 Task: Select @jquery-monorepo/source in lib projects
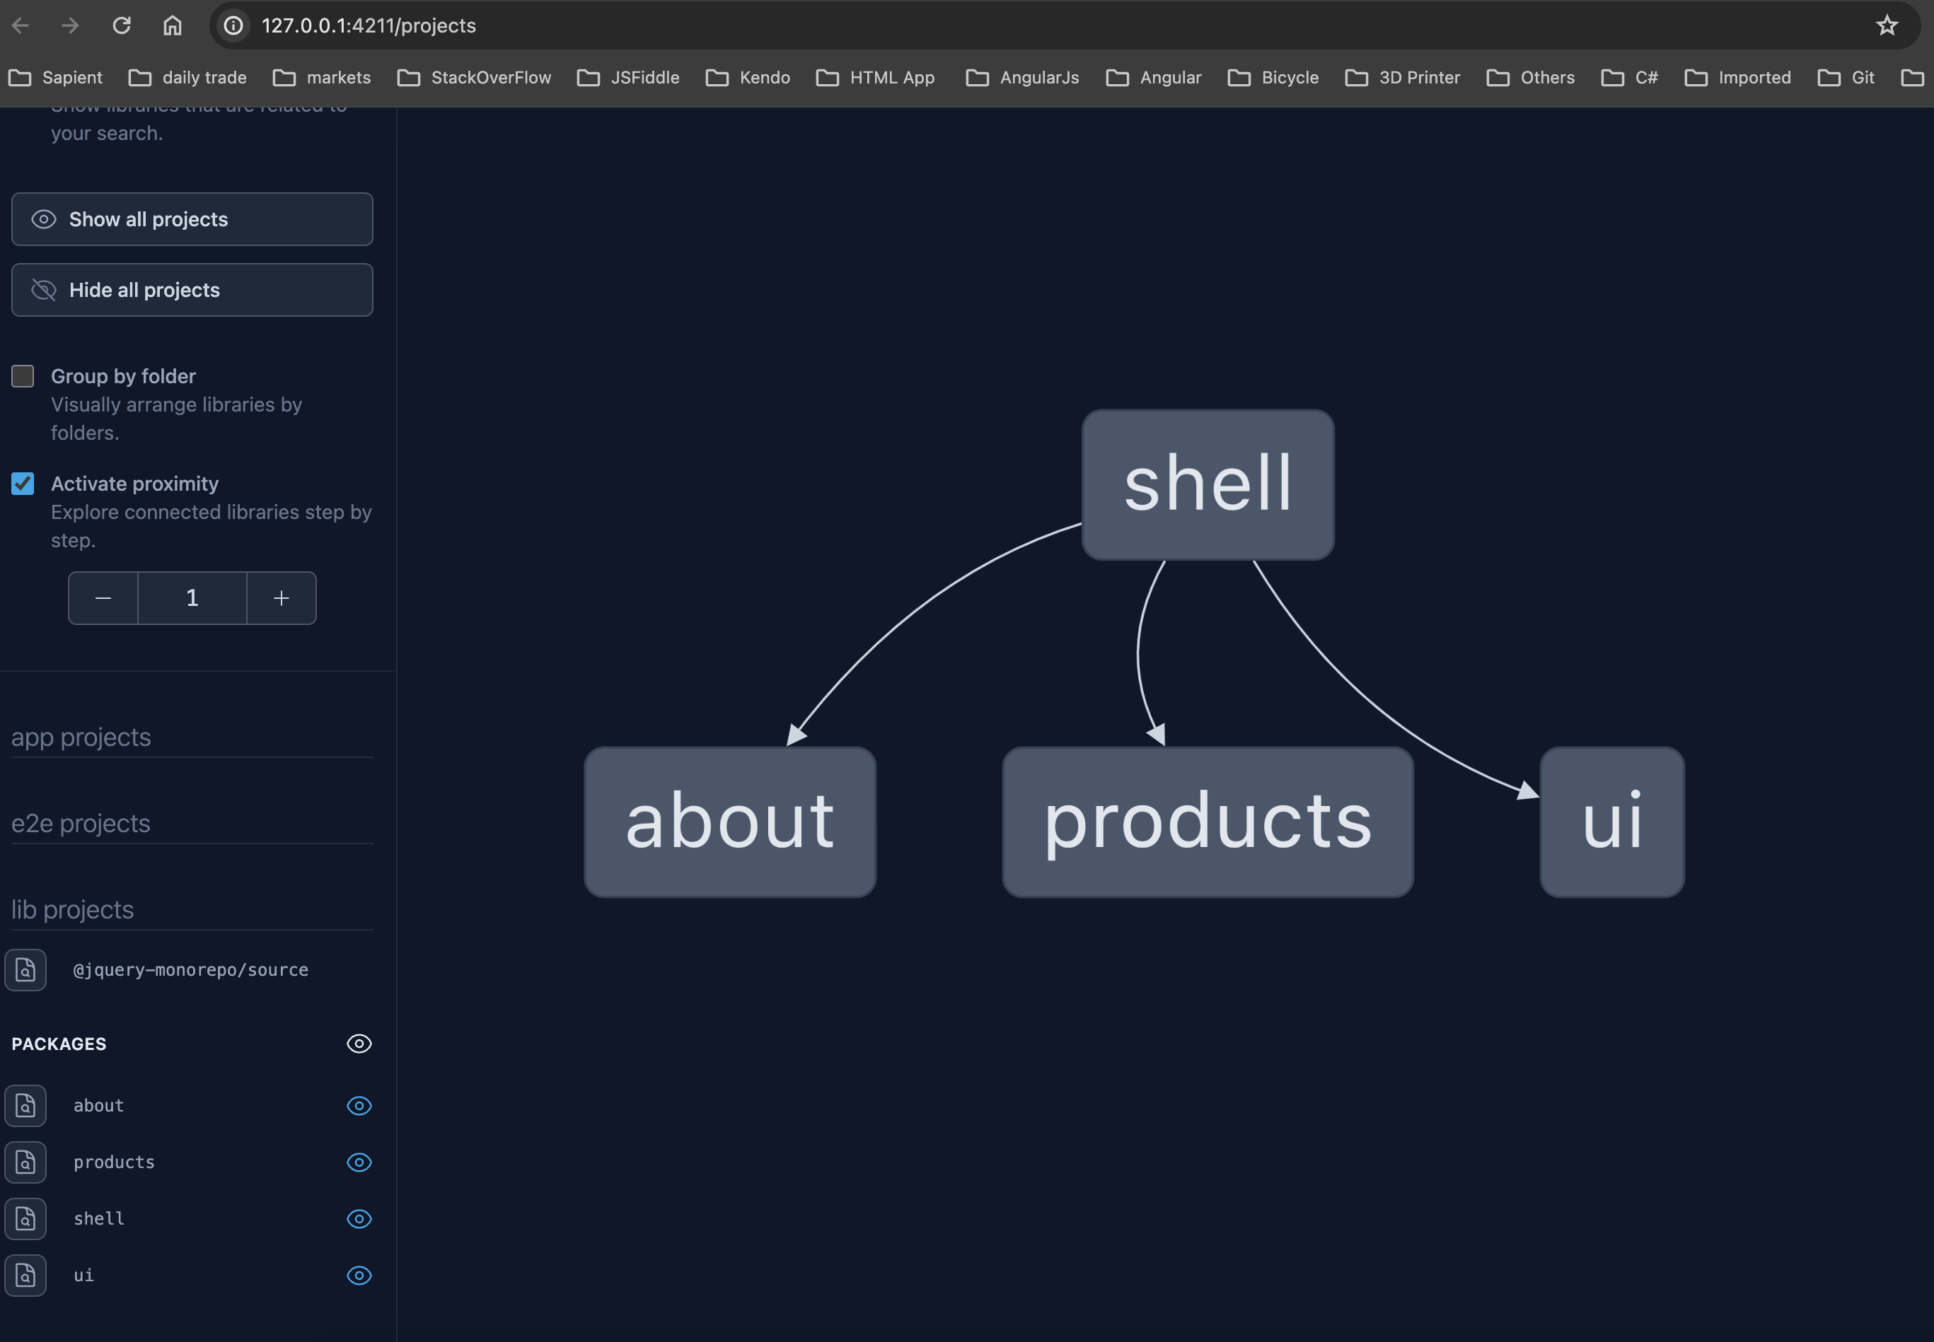[x=191, y=970]
